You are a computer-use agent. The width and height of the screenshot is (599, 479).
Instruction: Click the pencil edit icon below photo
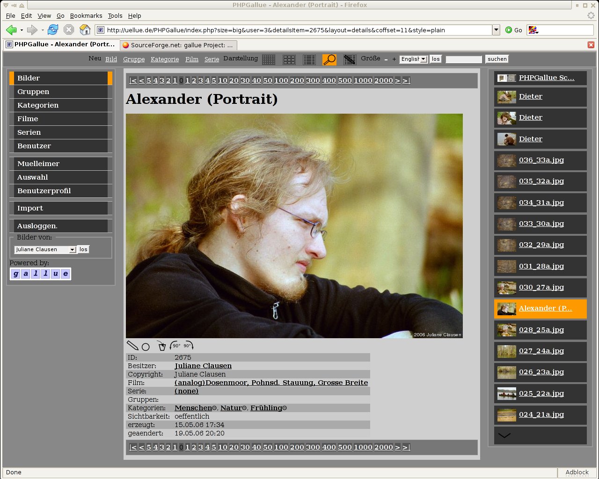[x=132, y=346]
